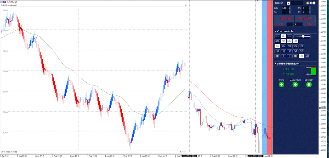Click the yellow grid layout icon

click(314, 3)
